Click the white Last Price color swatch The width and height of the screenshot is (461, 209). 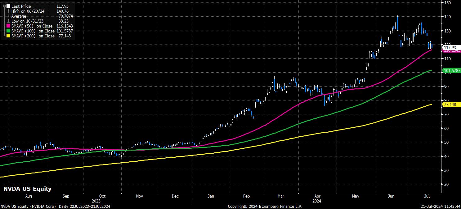click(x=8, y=6)
